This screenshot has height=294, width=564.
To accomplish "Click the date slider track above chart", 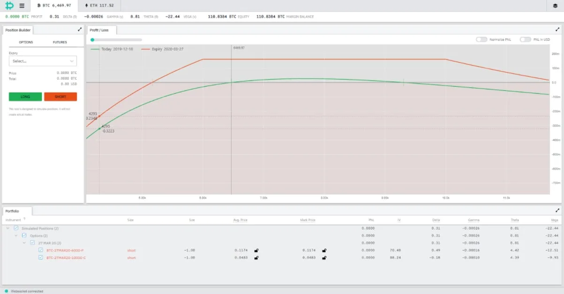I will [x=117, y=40].
